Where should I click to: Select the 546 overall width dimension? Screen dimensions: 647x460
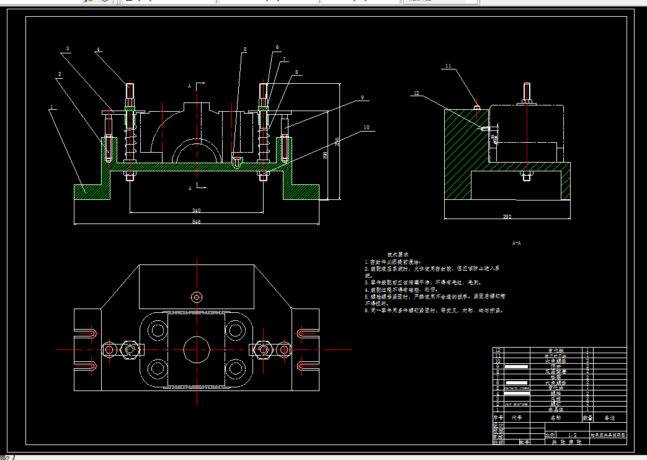point(197,222)
